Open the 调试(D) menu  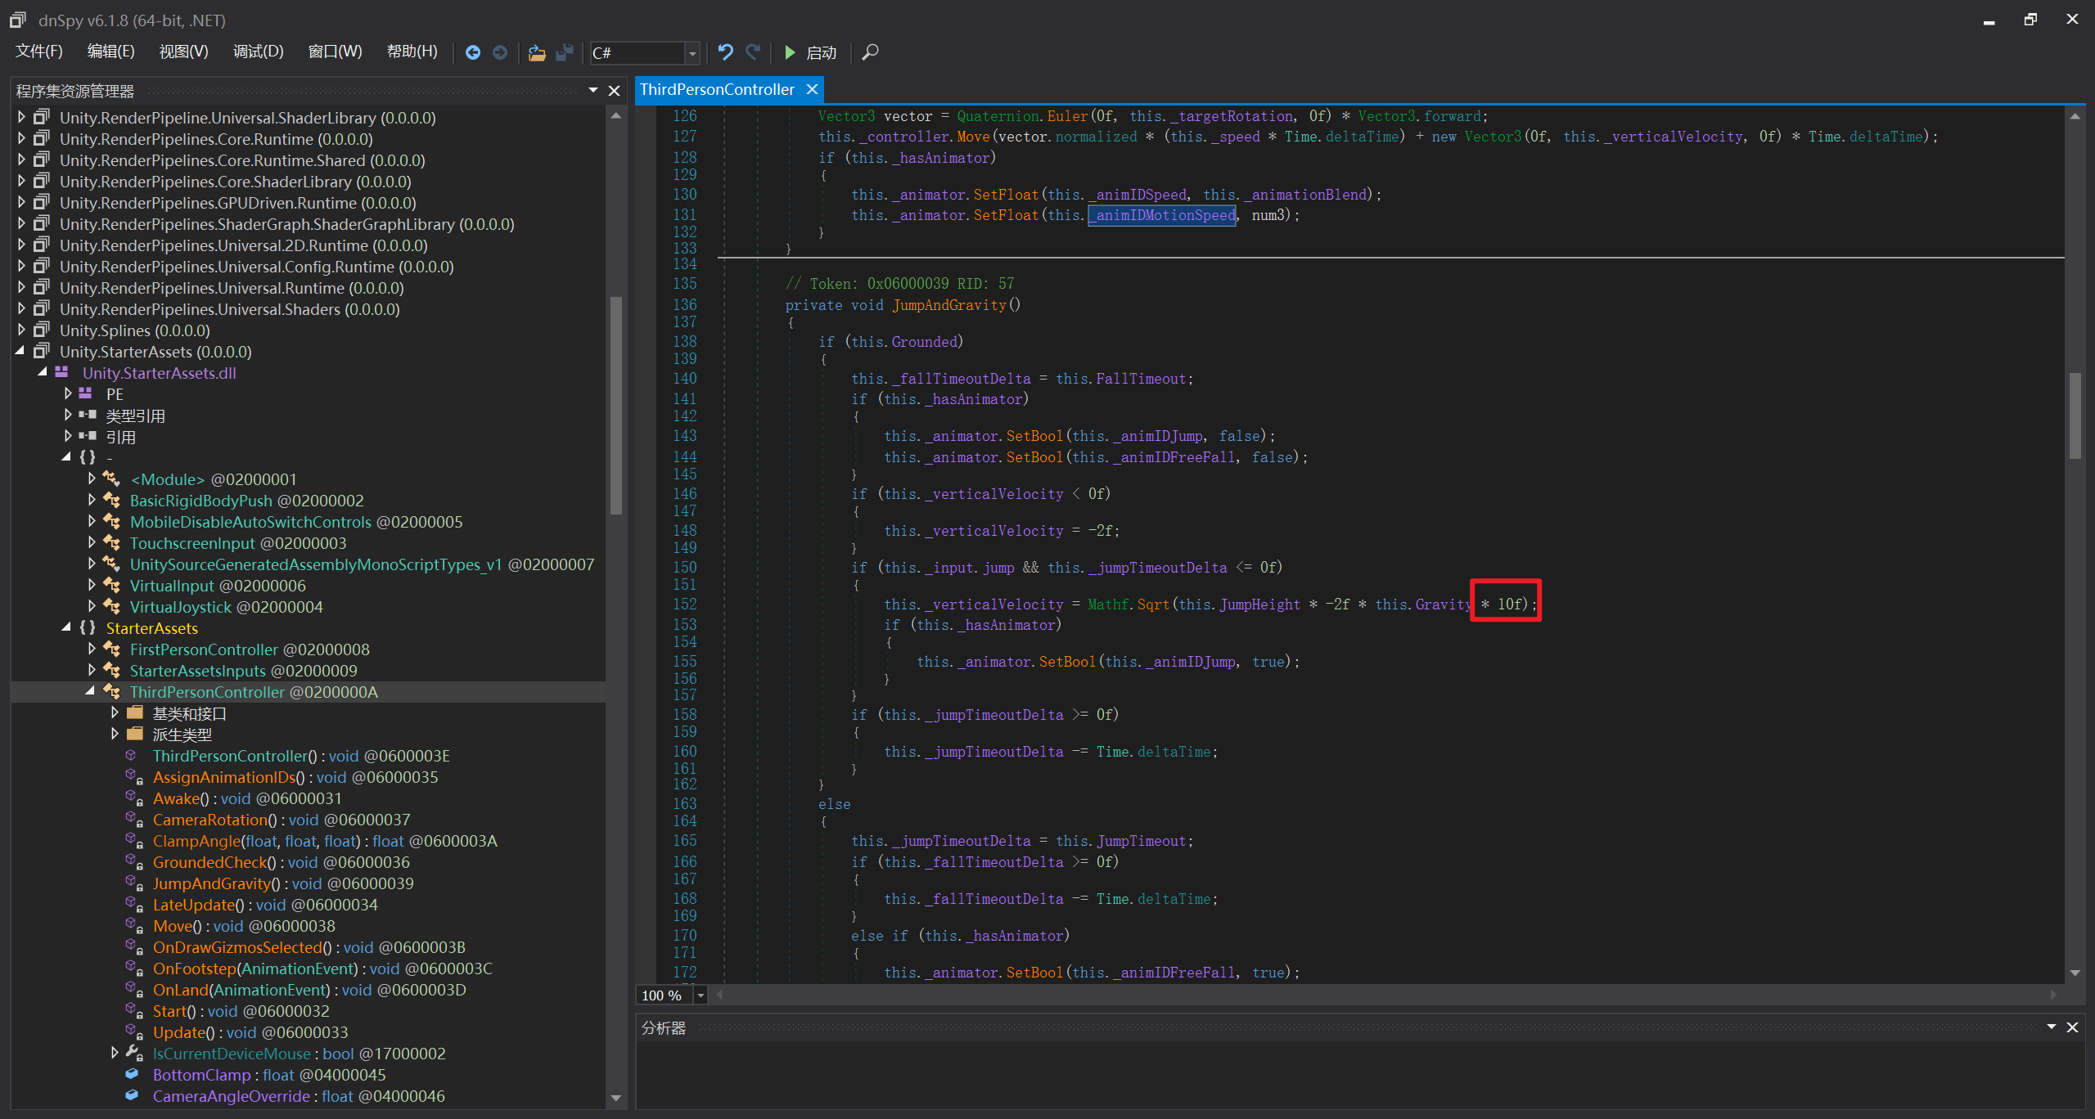pos(258,52)
